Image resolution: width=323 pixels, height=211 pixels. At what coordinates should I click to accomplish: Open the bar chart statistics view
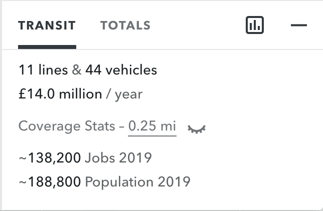[255, 25]
